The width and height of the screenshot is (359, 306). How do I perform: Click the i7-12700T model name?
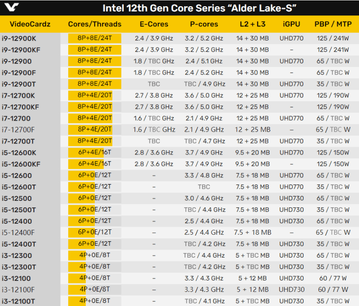(x=18, y=141)
